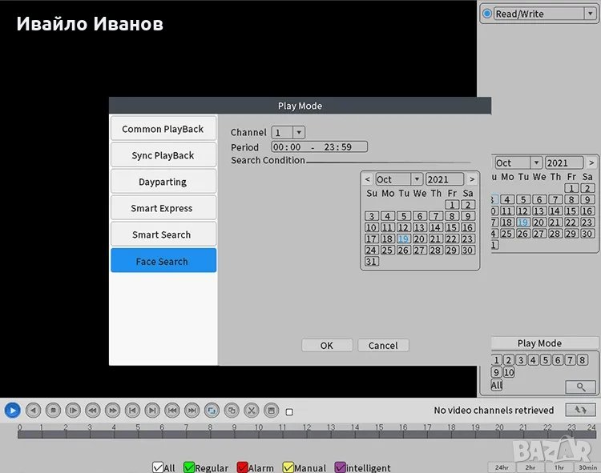Expand the Oct month dropdown in dialog
This screenshot has height=473, width=601.
click(x=417, y=179)
